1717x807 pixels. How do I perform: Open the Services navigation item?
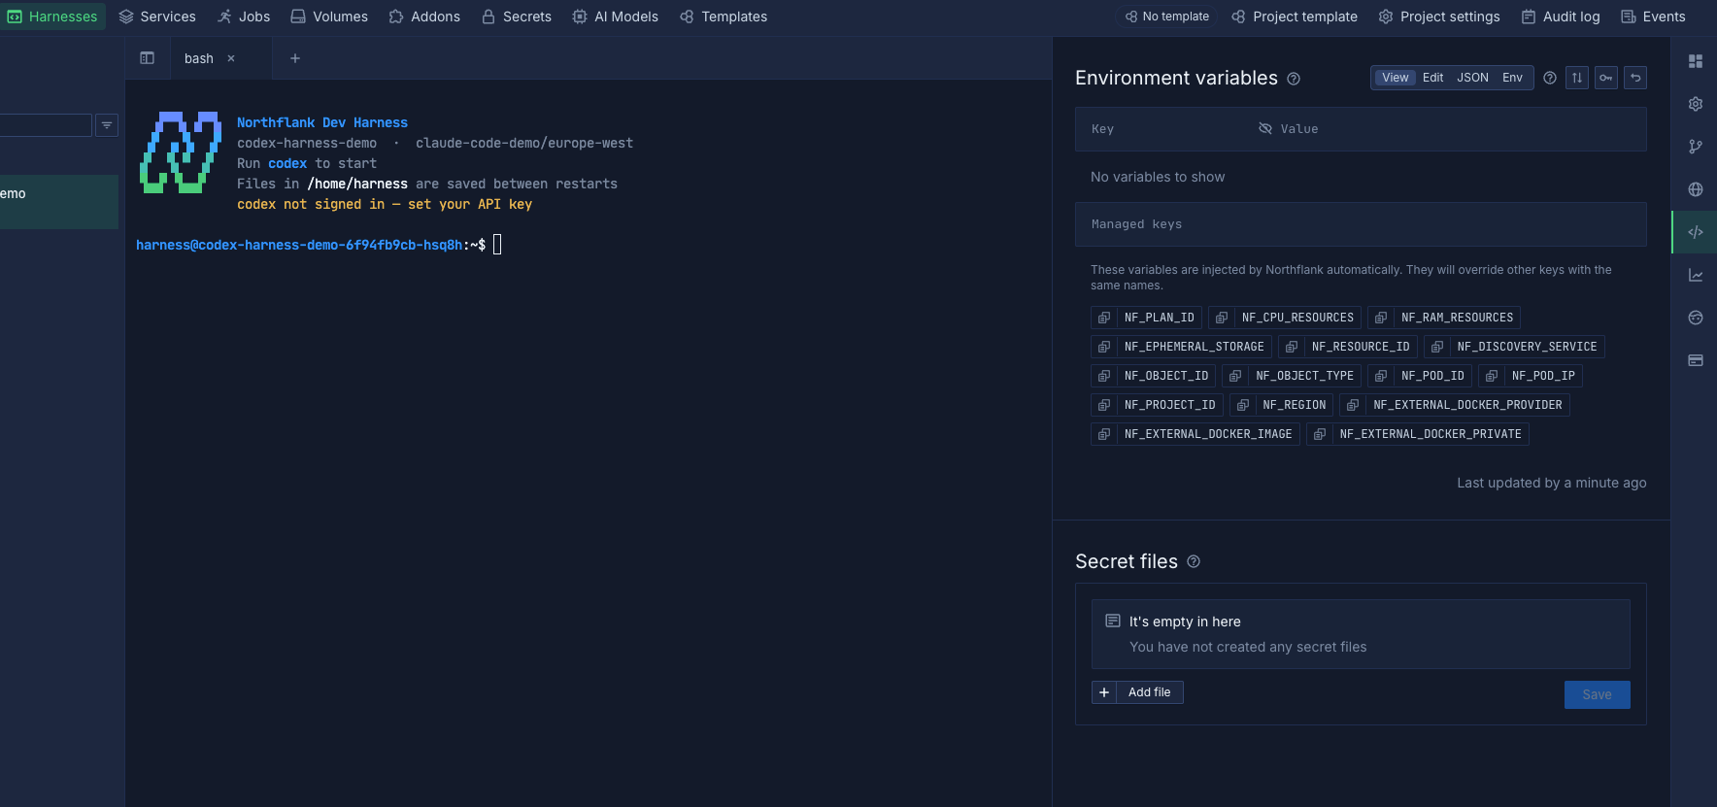click(x=157, y=17)
